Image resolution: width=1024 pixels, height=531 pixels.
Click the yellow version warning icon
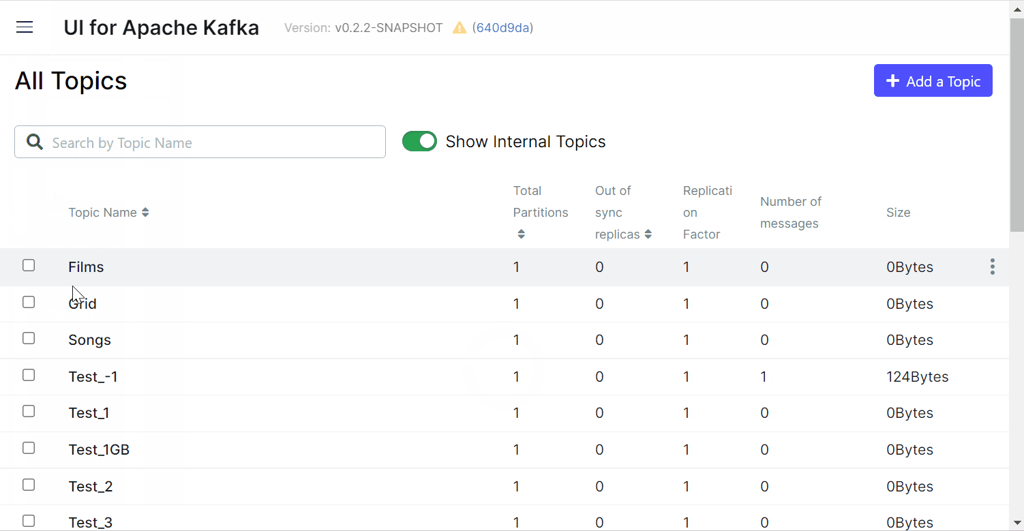460,28
